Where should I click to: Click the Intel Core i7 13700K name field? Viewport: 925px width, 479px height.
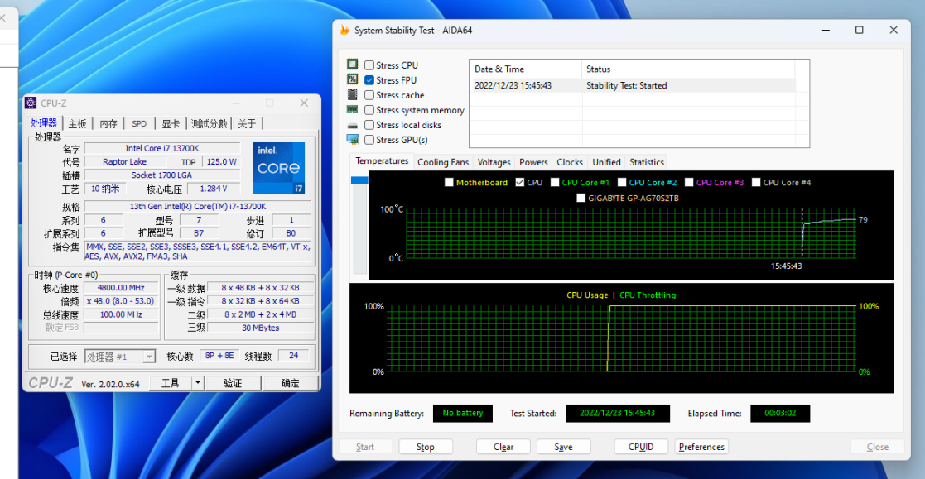click(162, 148)
